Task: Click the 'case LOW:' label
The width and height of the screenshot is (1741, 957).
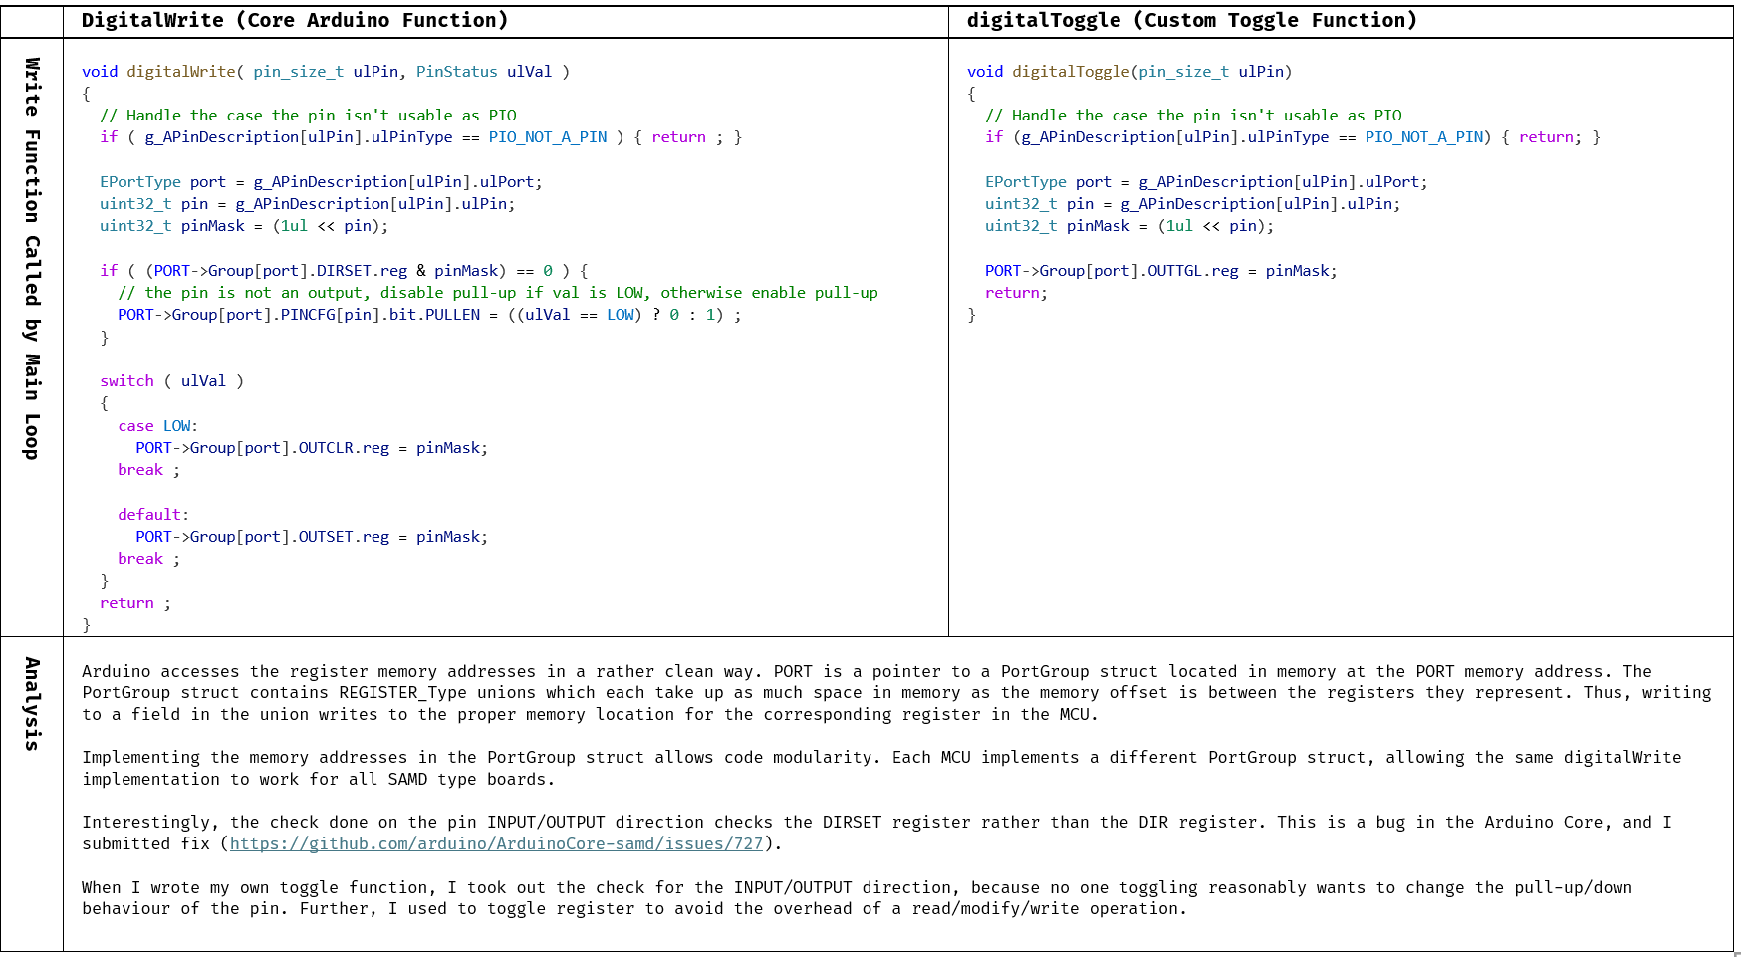Action: tap(157, 426)
